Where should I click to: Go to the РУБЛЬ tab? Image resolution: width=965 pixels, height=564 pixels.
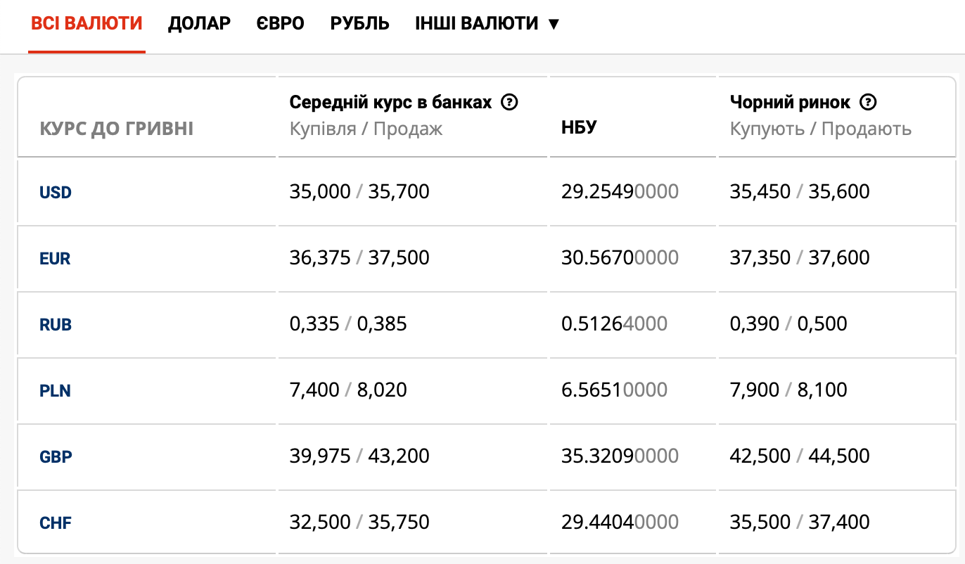point(359,23)
